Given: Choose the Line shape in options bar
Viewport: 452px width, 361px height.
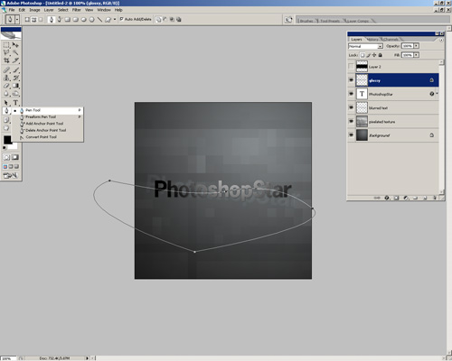Looking at the screenshot, I should point(99,20).
